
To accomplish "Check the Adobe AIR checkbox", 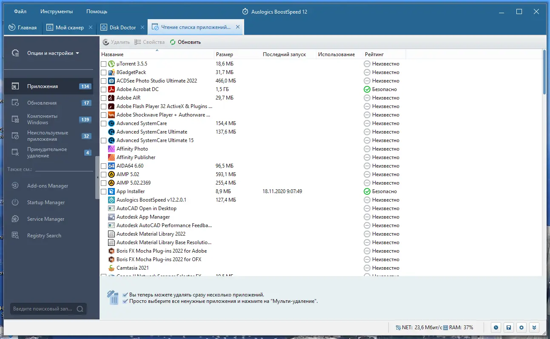I will 104,98.
